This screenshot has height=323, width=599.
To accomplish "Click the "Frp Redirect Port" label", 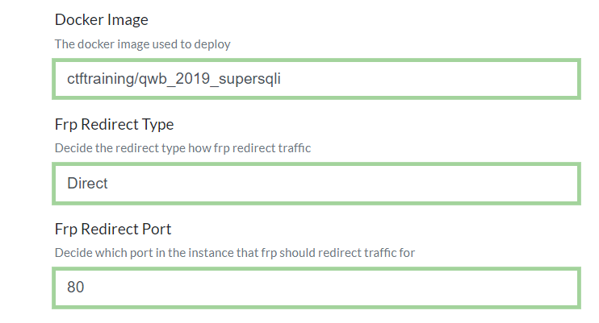I will point(113,228).
